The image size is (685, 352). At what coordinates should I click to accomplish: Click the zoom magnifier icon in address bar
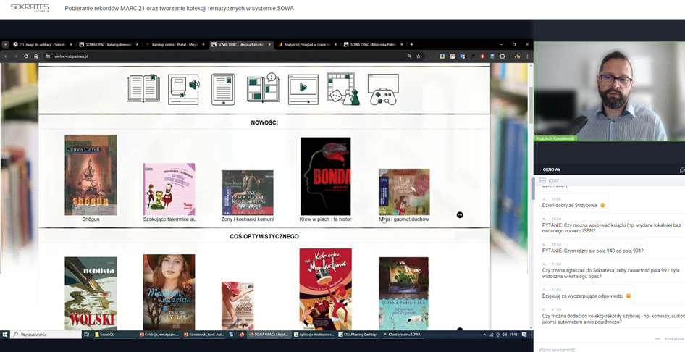[x=409, y=56]
